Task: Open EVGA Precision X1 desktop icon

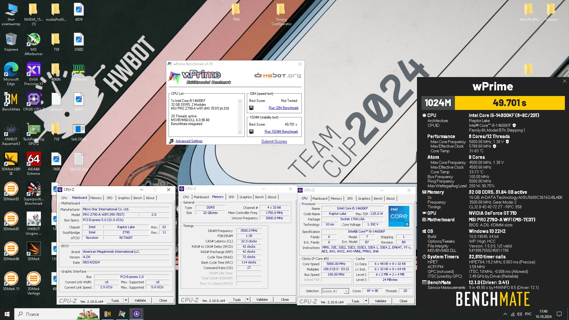Action: pos(33,74)
